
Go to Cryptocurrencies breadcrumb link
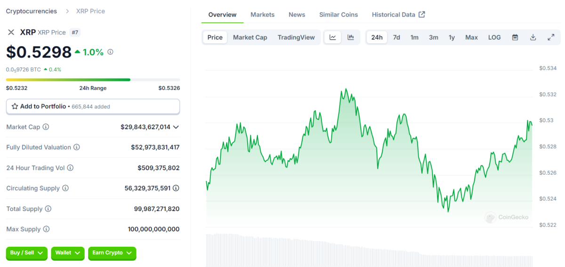coord(32,11)
